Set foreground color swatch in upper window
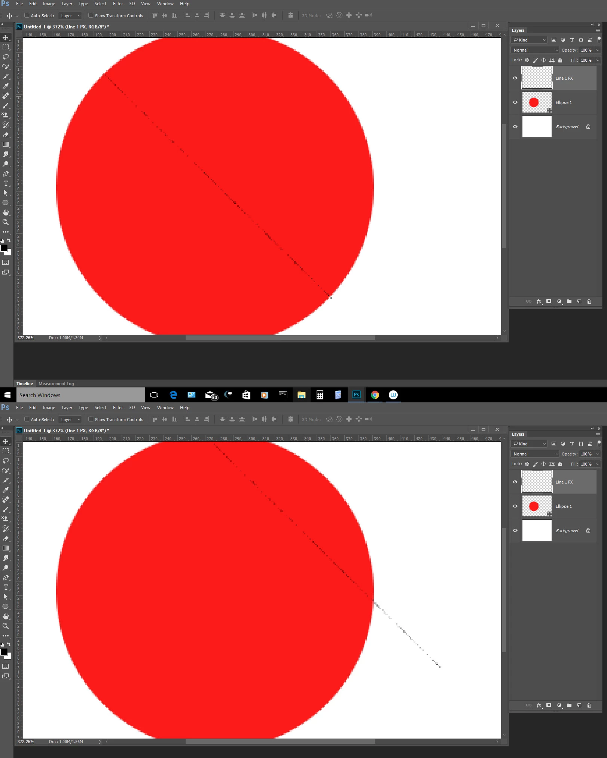The width and height of the screenshot is (607, 758). pyautogui.click(x=4, y=248)
